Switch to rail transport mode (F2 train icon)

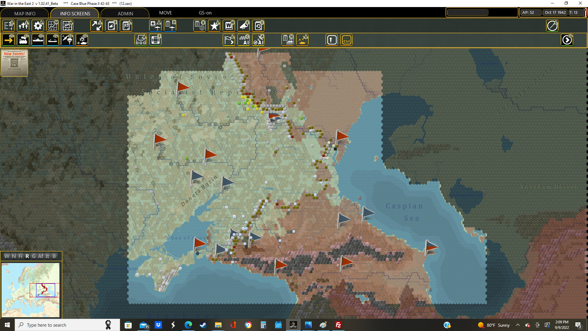coord(23,40)
